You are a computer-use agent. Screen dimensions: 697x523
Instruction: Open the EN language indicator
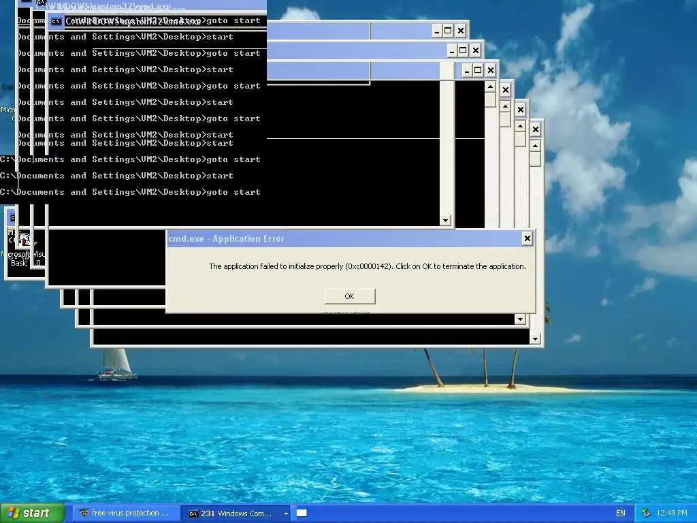click(x=621, y=513)
